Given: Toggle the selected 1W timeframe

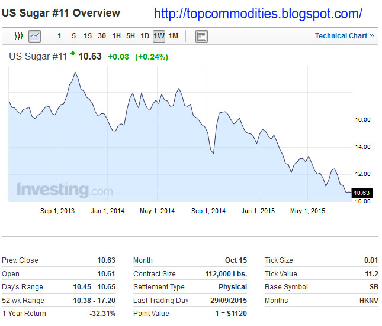Looking at the screenshot, I should tap(159, 36).
